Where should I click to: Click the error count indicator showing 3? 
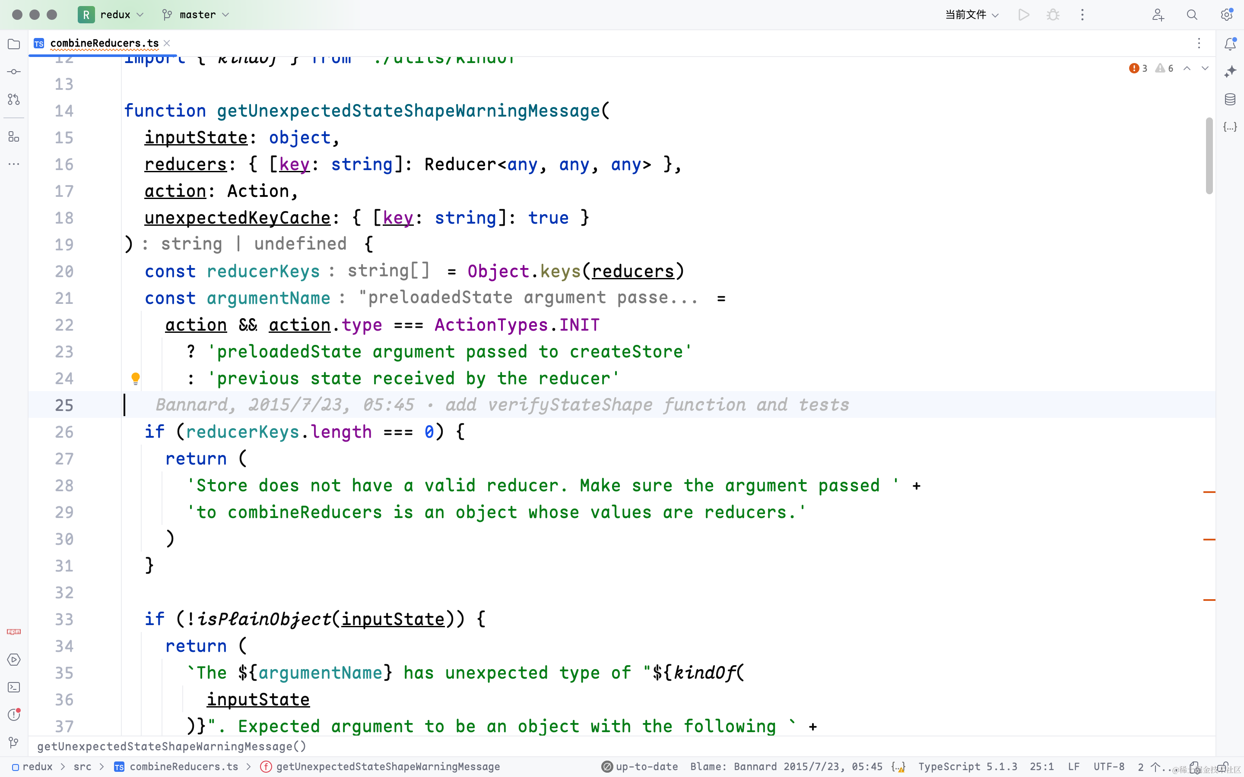tap(1138, 68)
